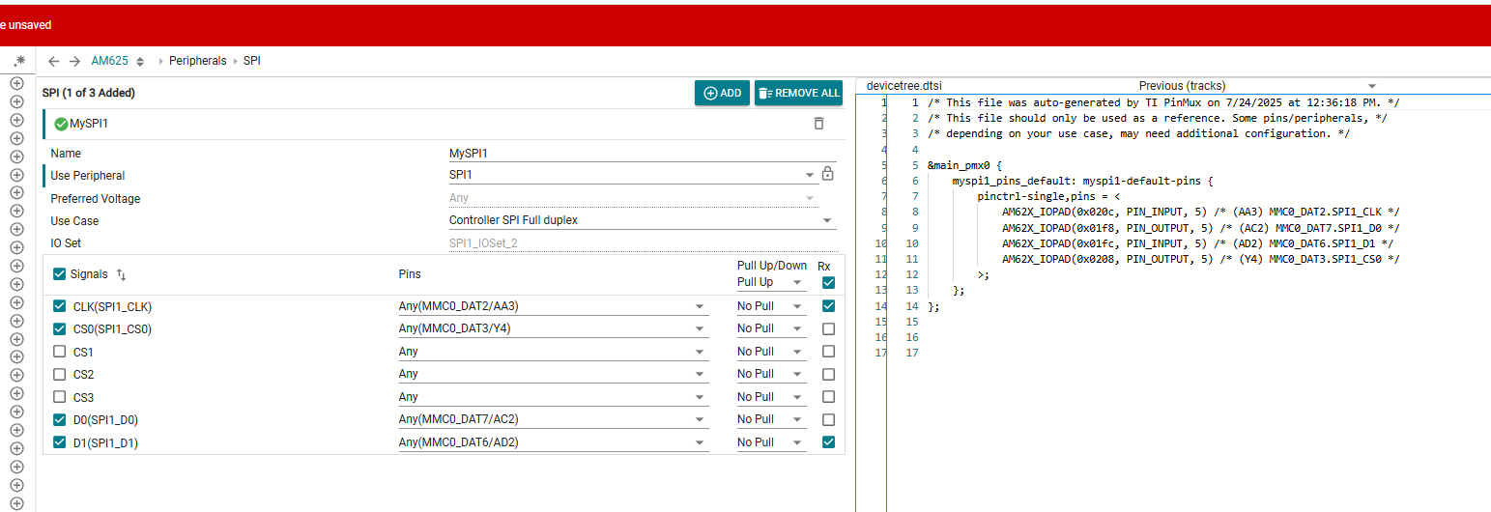Viewport: 1491px width, 512px height.
Task: Open the Pull Up header dropdown
Action: click(771, 282)
